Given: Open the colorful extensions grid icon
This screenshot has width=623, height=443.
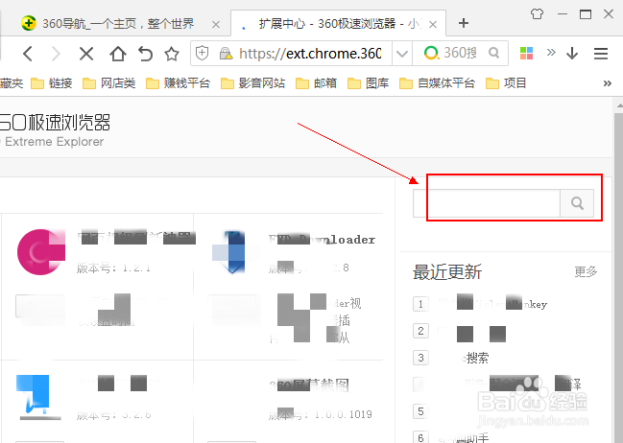Looking at the screenshot, I should (526, 53).
